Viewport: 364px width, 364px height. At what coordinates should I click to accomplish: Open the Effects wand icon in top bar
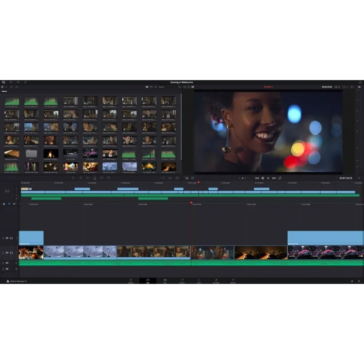pos(25,82)
